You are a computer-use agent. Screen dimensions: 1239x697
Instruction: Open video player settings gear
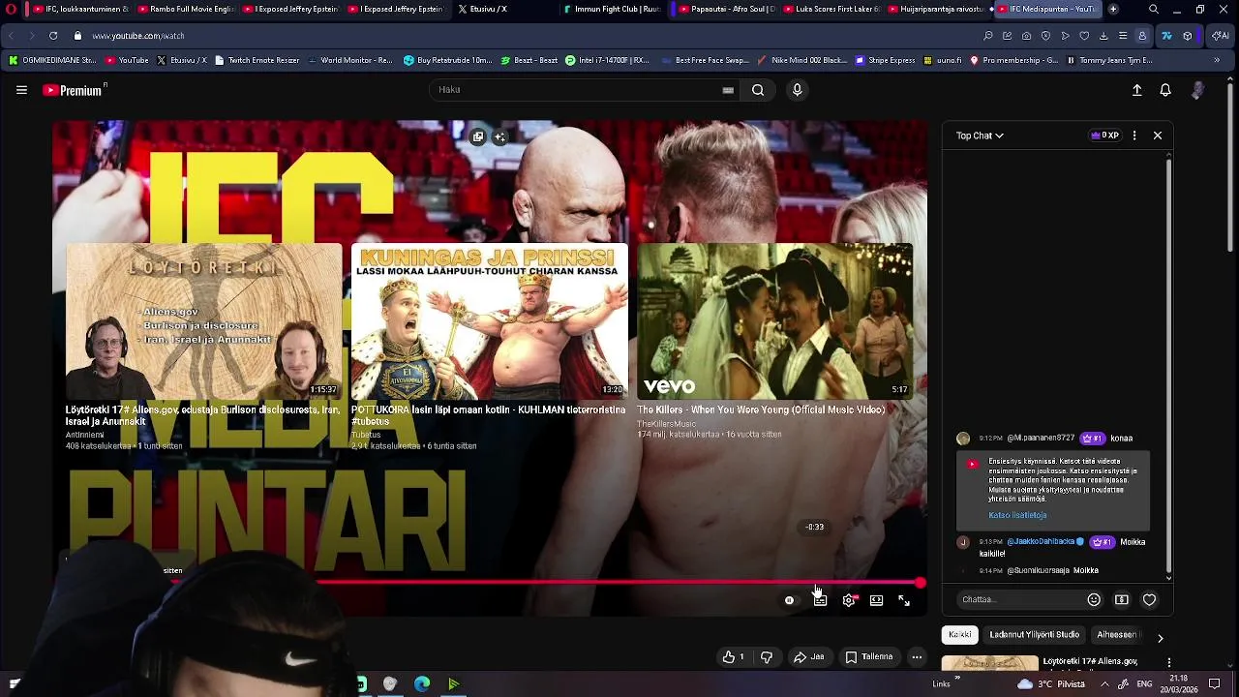click(849, 600)
